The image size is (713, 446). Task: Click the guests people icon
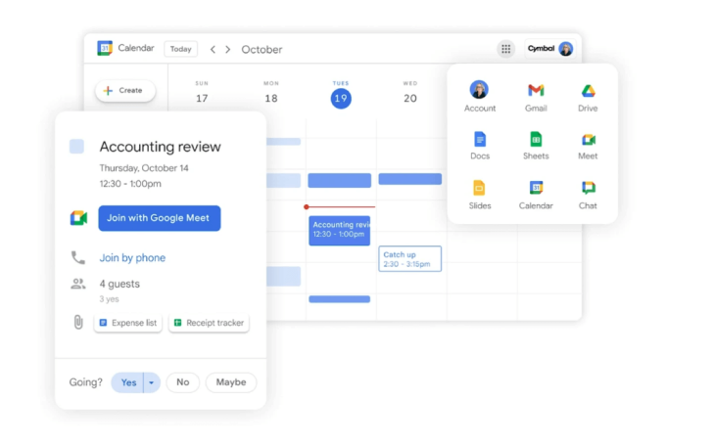tap(78, 284)
